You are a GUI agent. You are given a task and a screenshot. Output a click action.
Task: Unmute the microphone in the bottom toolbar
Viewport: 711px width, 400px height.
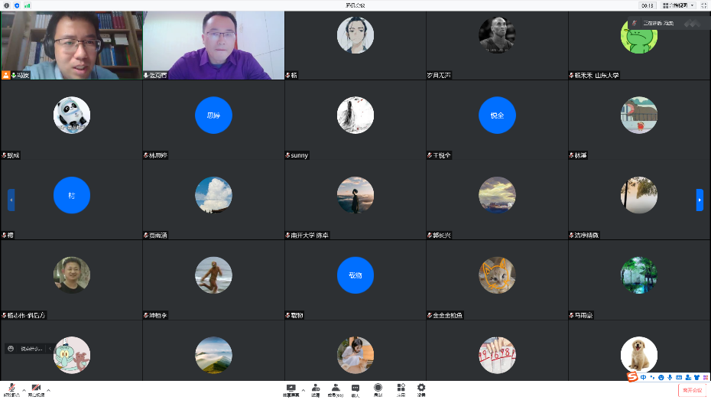point(11,389)
